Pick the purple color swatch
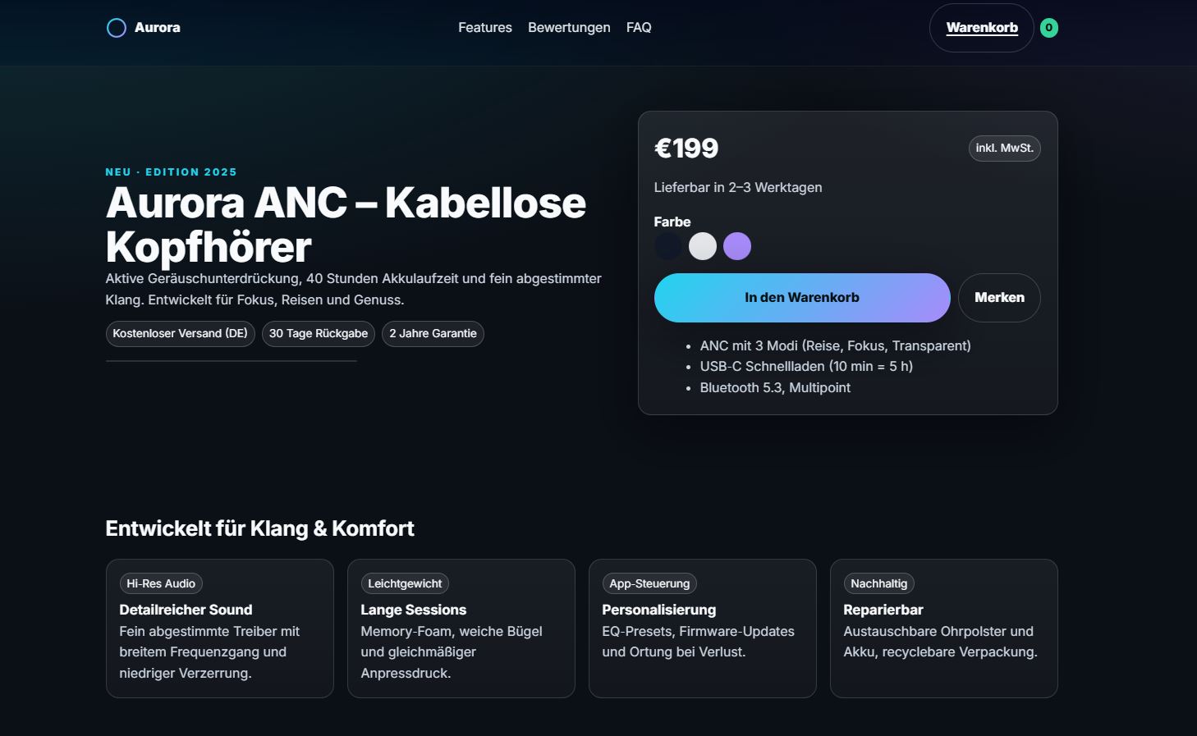 (x=737, y=246)
